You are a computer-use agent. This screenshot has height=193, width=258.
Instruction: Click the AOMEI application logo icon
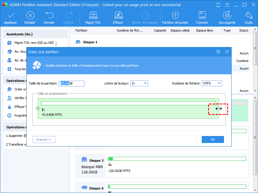click(5, 5)
